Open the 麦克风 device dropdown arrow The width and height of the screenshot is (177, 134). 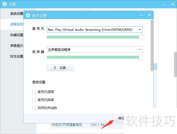139,30
